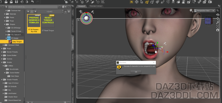Click the Front face of view cube
Screen dimensions: 222x103
(207, 21)
